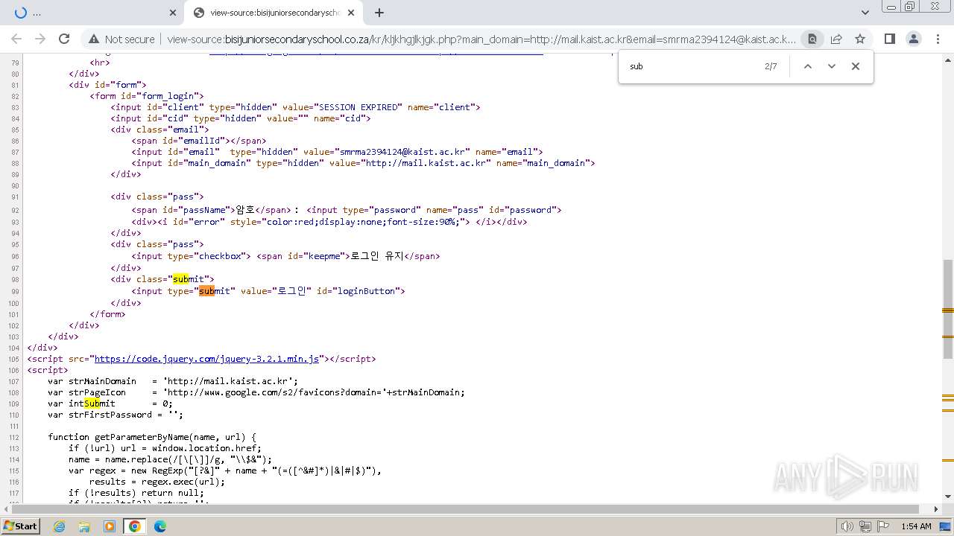Open the Windows Start menu
Viewport: 954px width, 536px height.
[x=21, y=526]
